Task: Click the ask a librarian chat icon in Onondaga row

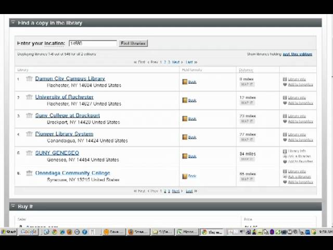Action: tap(285, 177)
